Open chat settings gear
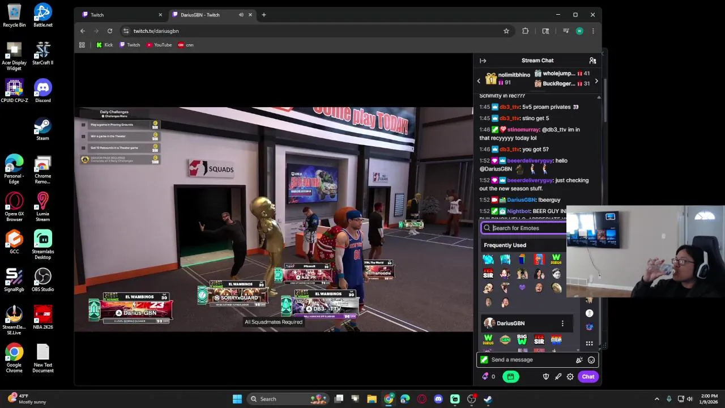Viewport: 725px width, 408px height. click(x=570, y=377)
